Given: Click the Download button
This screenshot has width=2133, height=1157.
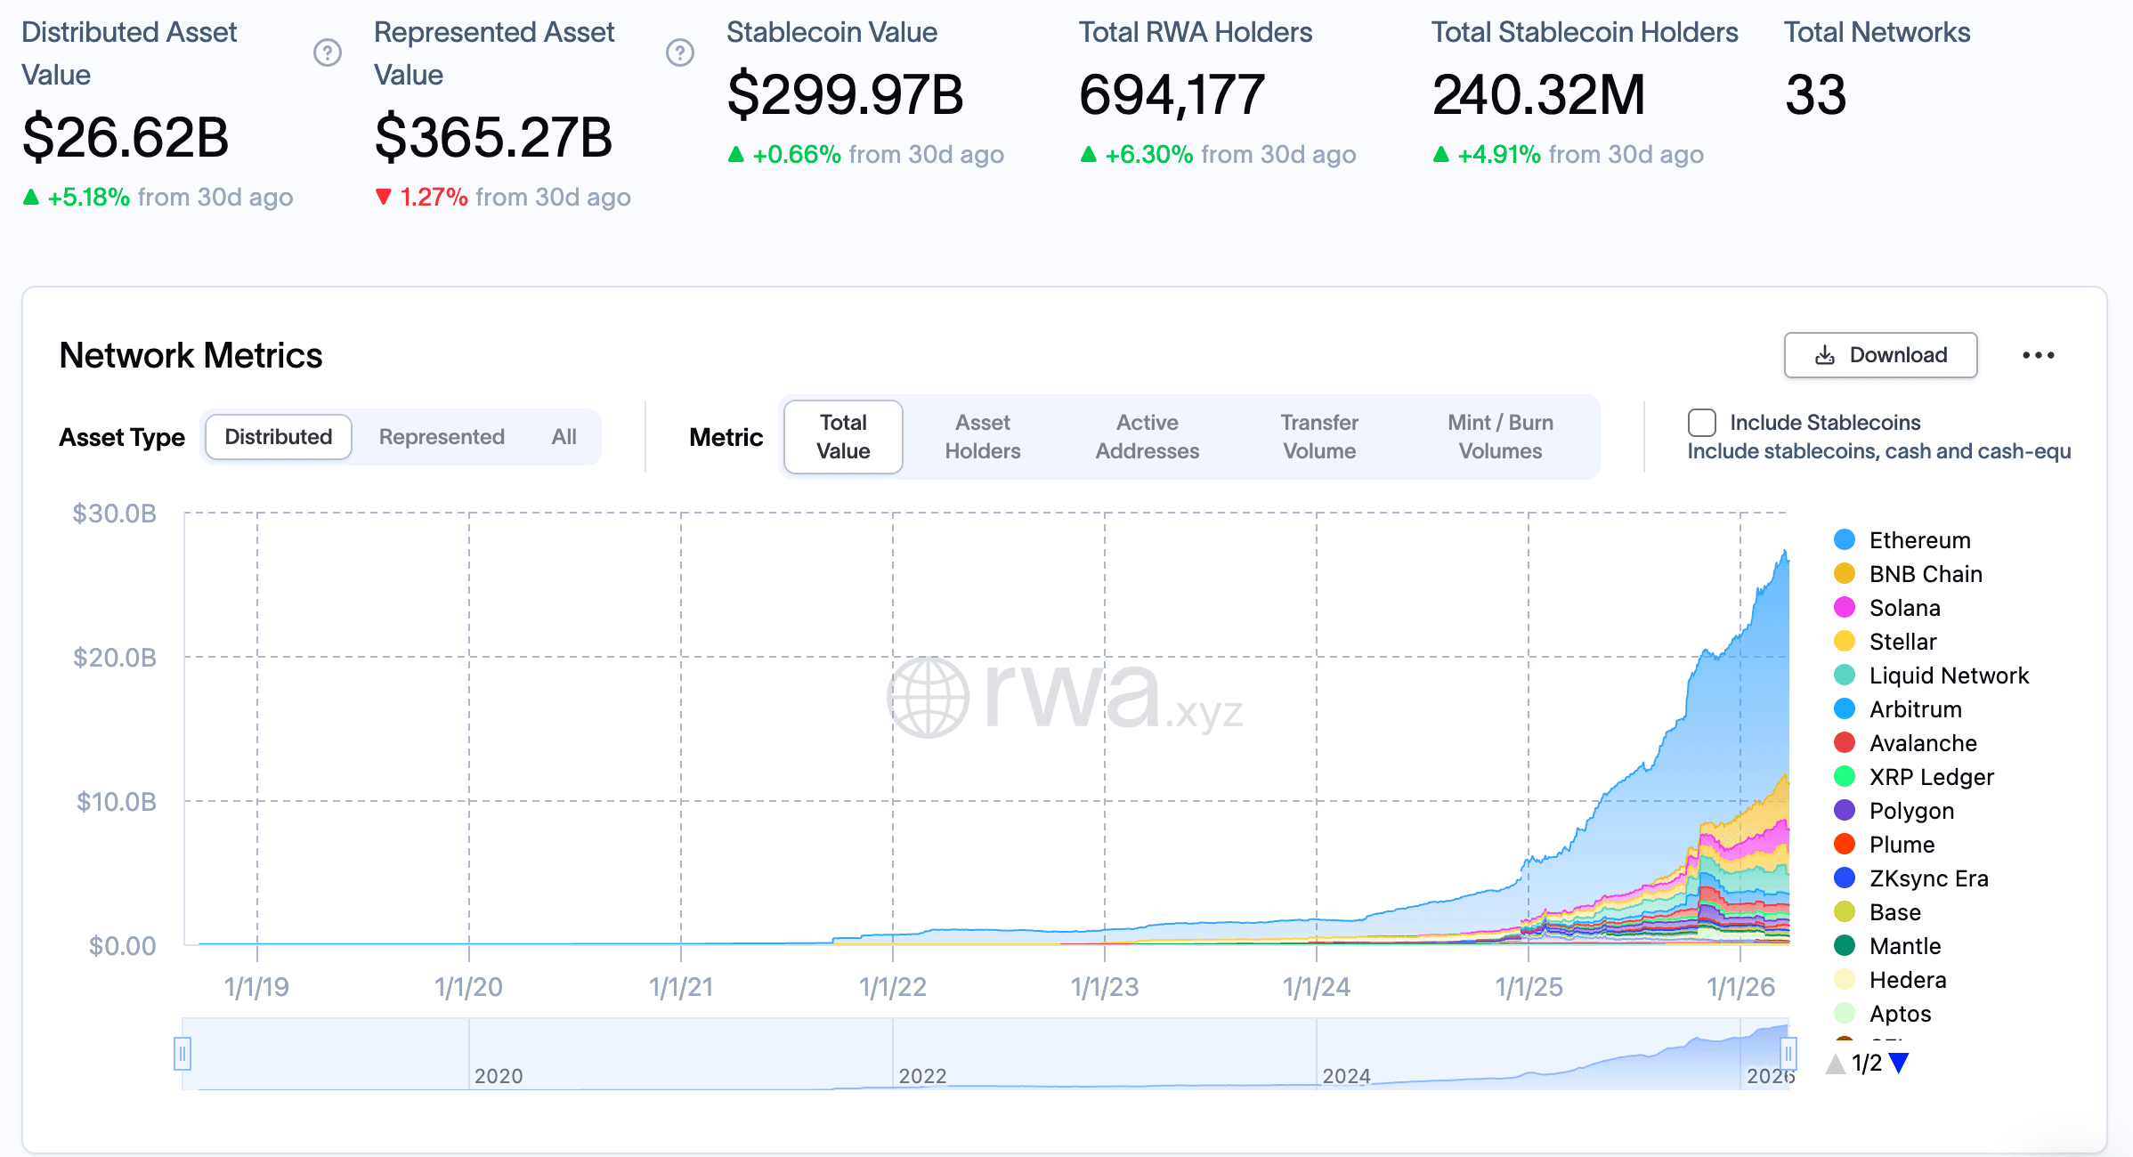Looking at the screenshot, I should click(x=1880, y=355).
